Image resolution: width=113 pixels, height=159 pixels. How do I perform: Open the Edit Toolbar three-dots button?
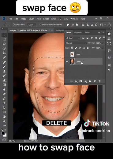click(4, 126)
